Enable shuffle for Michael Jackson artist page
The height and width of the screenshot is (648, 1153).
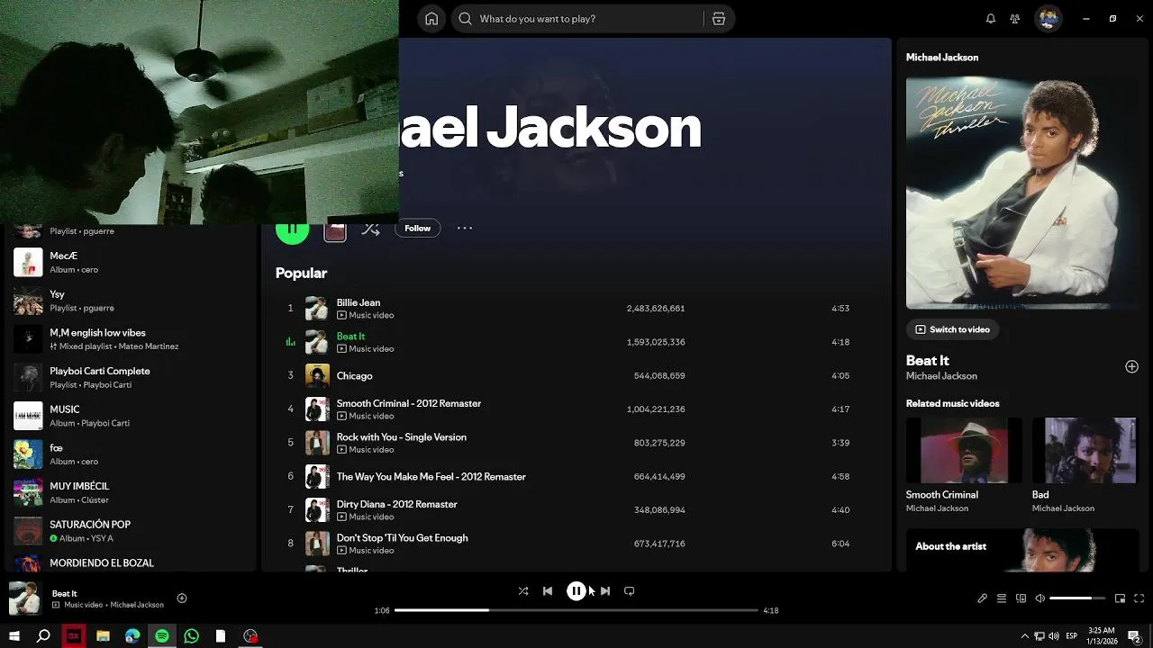(370, 229)
